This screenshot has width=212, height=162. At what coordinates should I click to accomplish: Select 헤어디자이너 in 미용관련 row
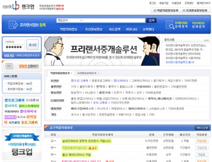[137, 109]
